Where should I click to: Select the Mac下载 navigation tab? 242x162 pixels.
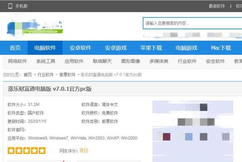[221, 48]
